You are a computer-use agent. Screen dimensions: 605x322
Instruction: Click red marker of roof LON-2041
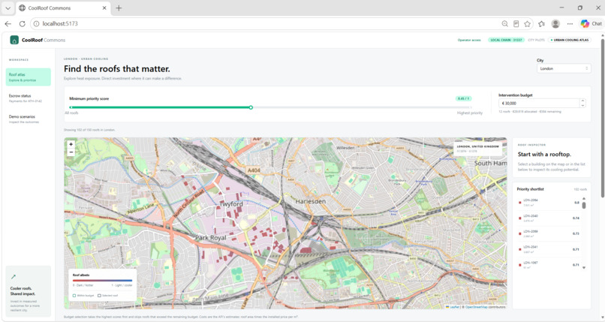519,249
